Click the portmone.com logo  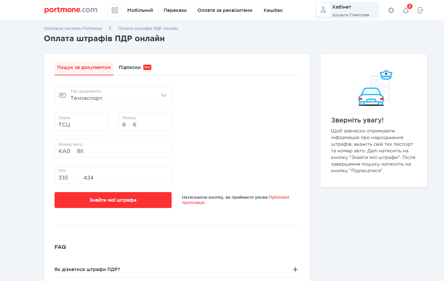tap(71, 10)
